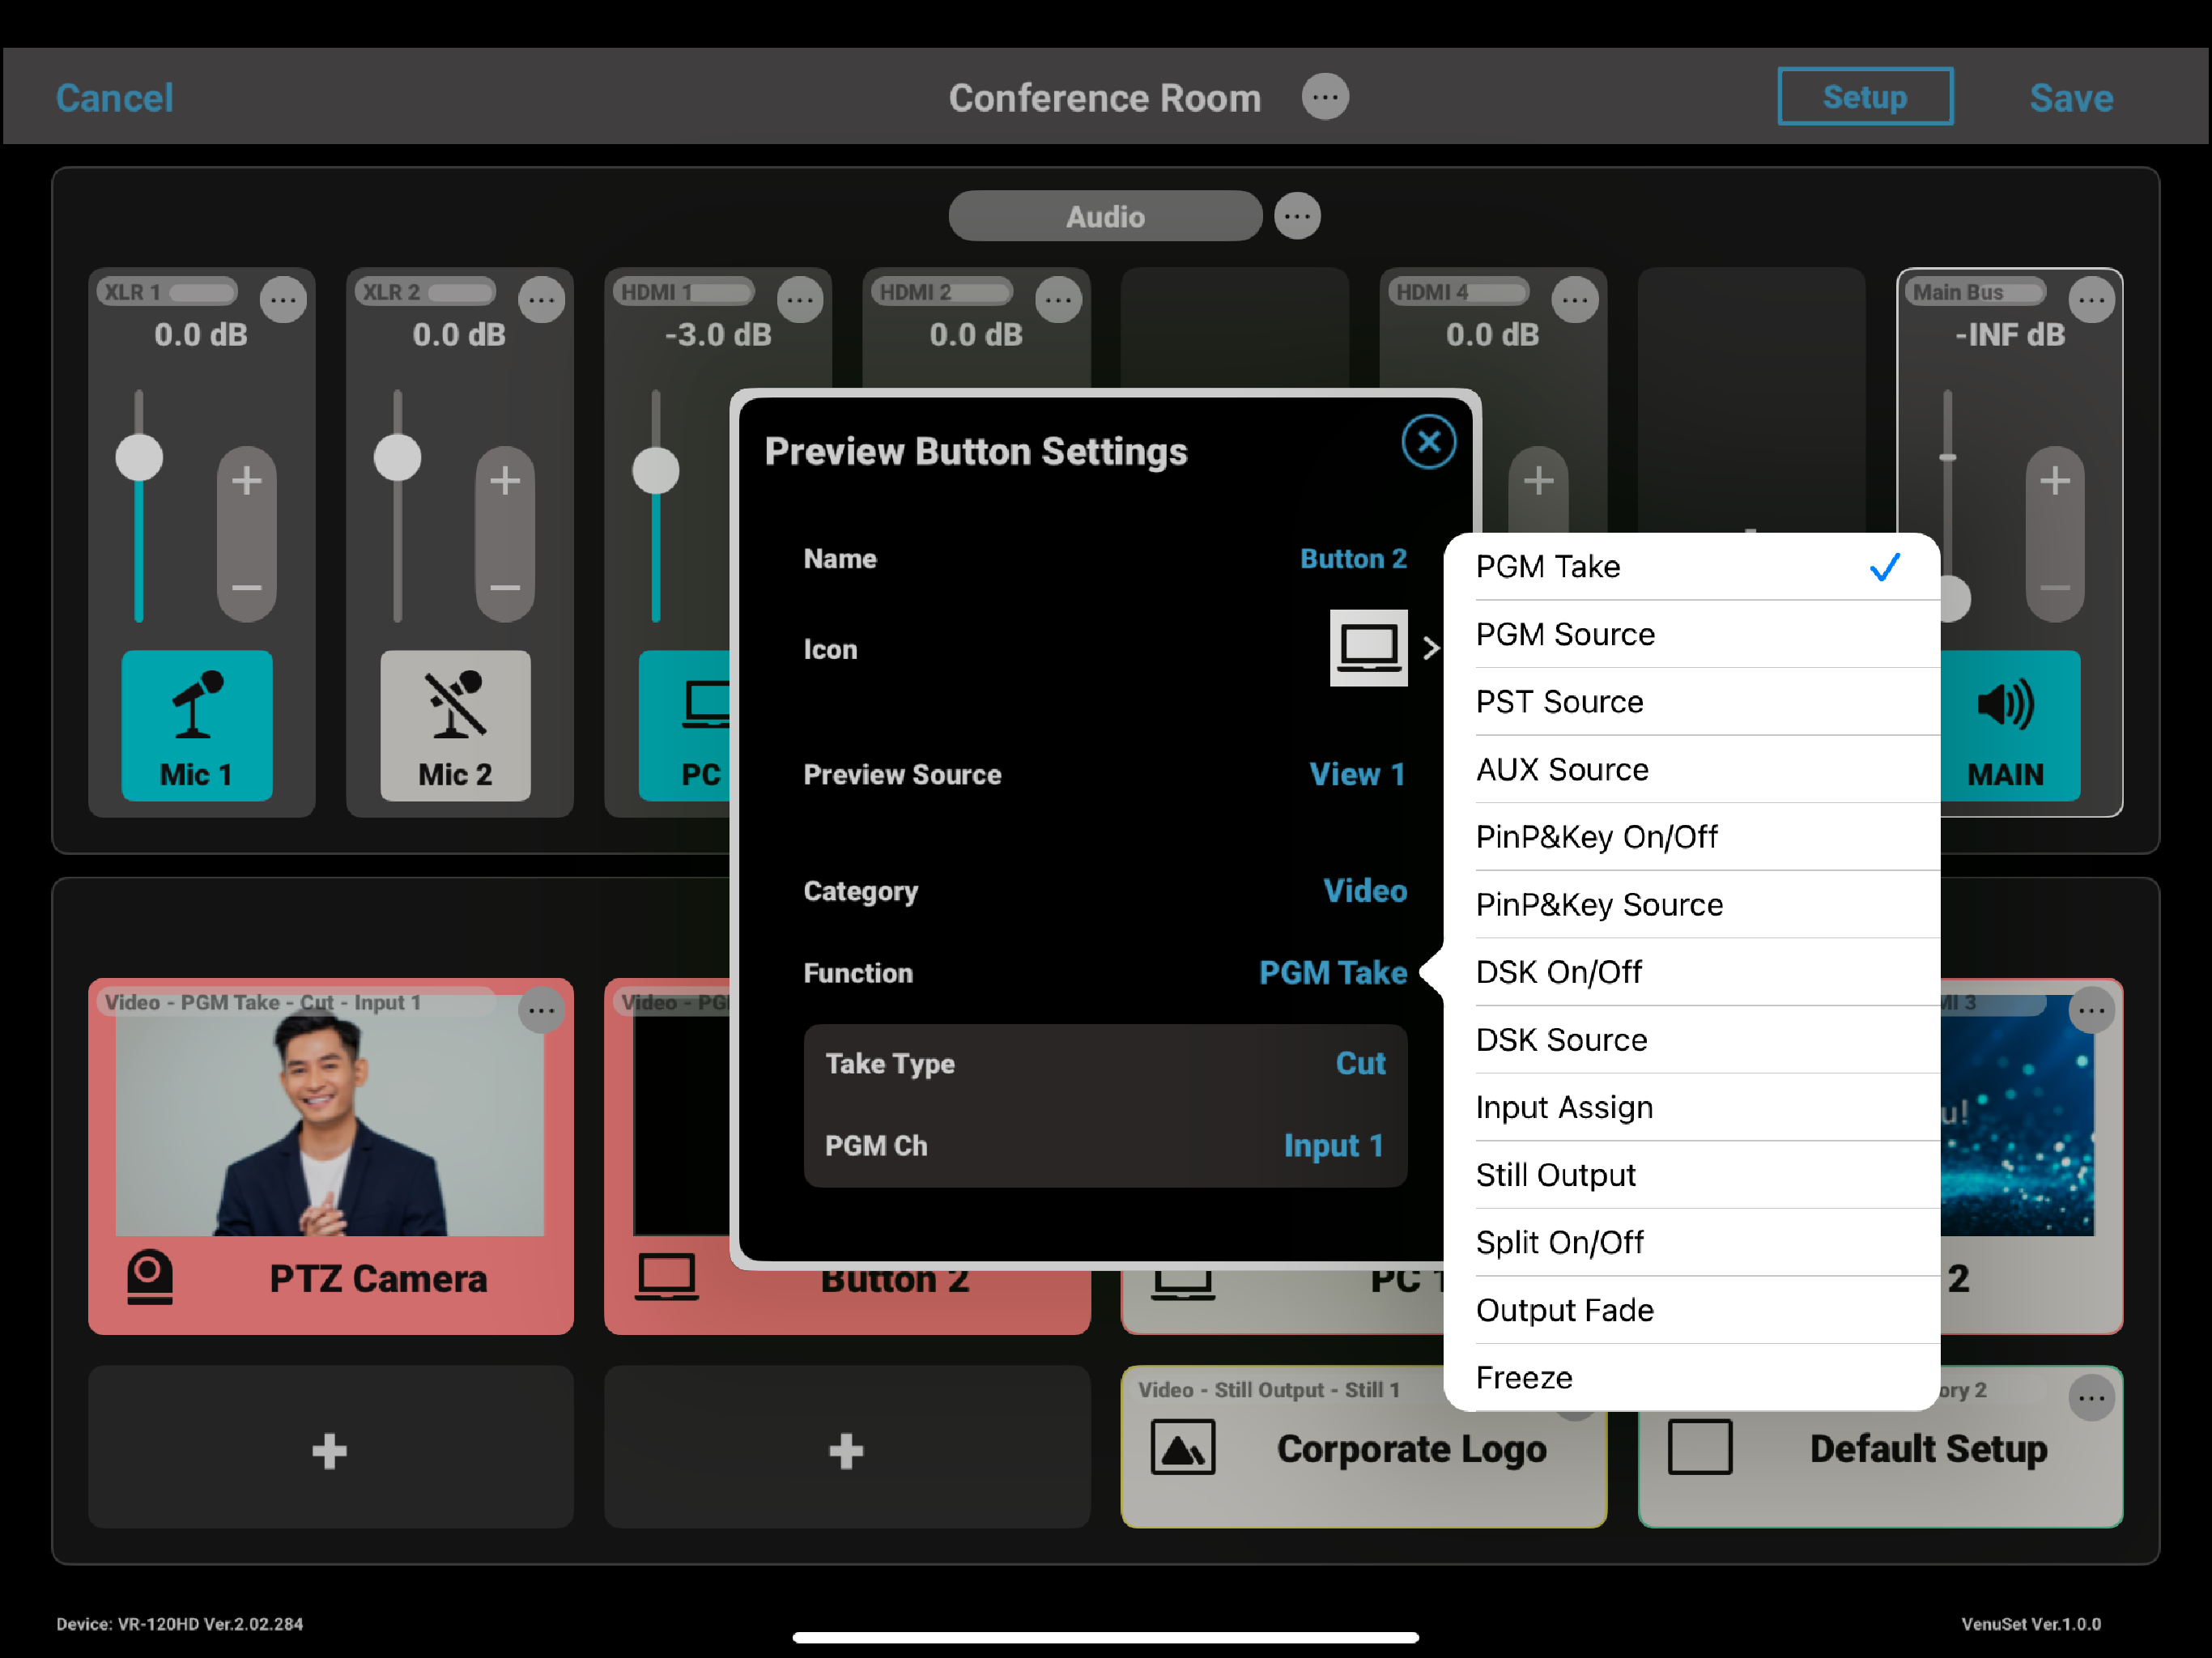Image resolution: width=2212 pixels, height=1658 pixels.
Task: Choose the laptop icon in Icon row
Action: click(x=1368, y=648)
